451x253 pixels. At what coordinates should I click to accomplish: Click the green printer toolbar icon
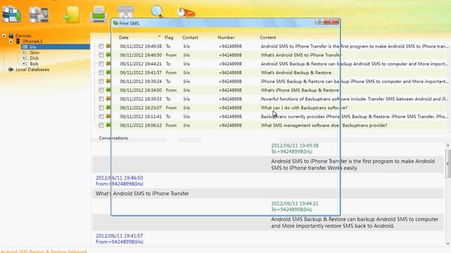99,14
